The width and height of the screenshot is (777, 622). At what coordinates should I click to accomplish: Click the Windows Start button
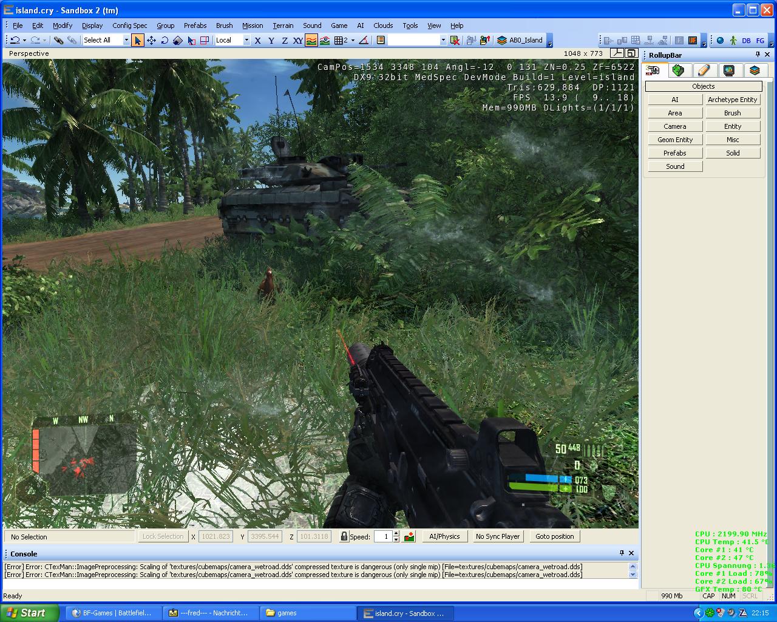coord(29,613)
